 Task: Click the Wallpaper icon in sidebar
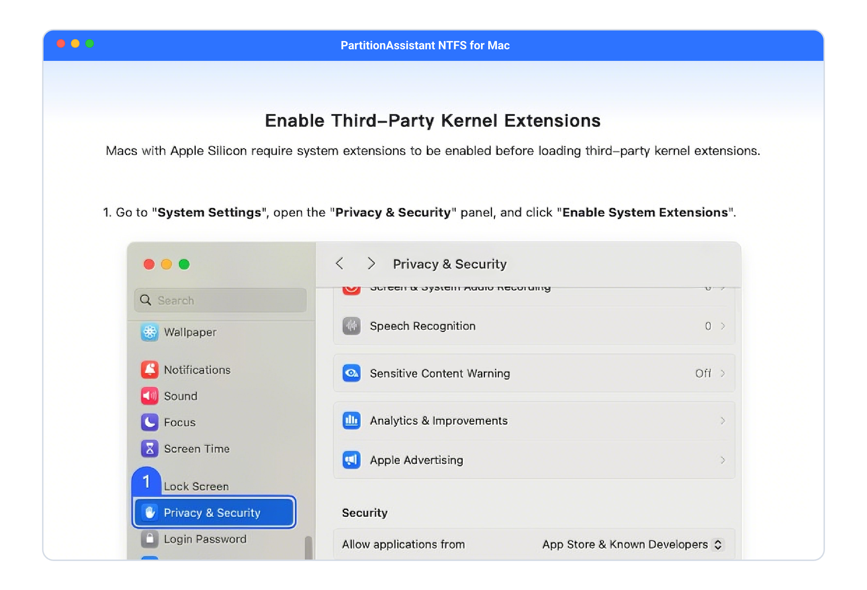tap(150, 332)
